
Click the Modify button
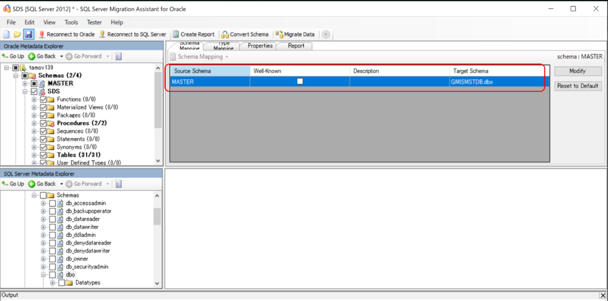[x=578, y=71]
